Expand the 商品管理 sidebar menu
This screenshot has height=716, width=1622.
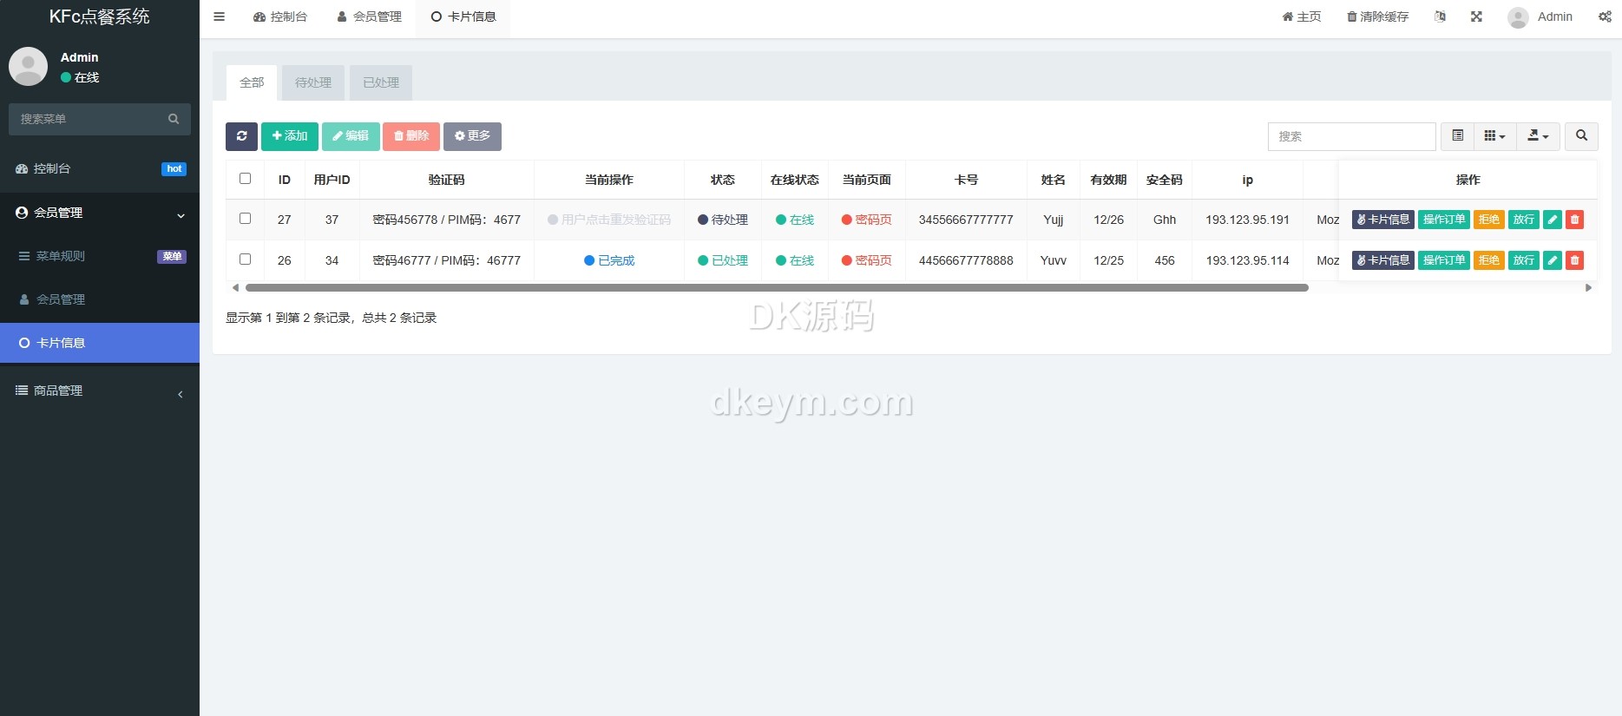[100, 391]
